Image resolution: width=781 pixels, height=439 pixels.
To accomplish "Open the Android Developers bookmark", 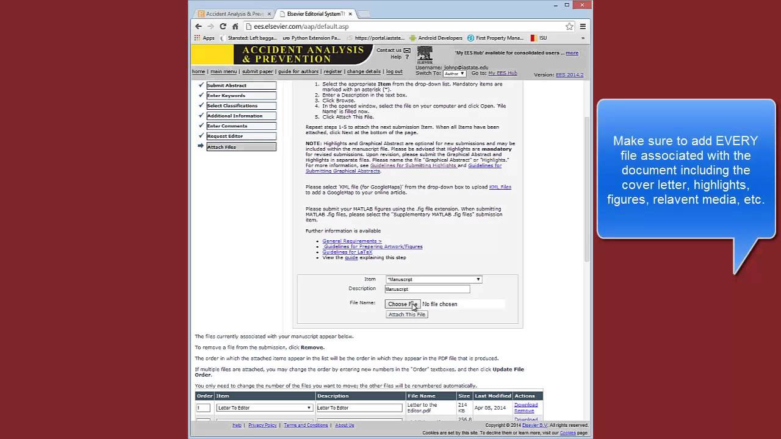I will [436, 38].
